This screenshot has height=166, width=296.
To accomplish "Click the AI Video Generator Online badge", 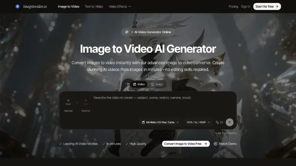I will point(148,32).
